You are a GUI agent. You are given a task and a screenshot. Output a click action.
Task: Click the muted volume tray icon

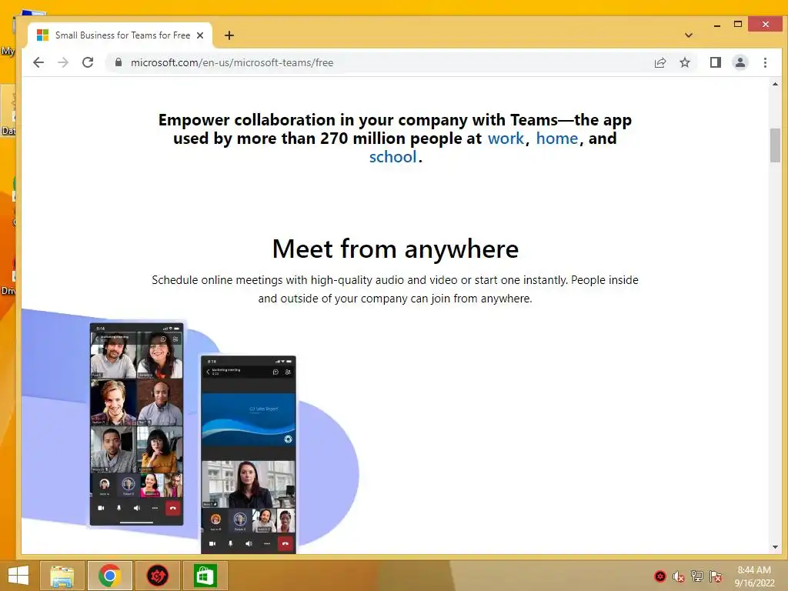point(679,576)
